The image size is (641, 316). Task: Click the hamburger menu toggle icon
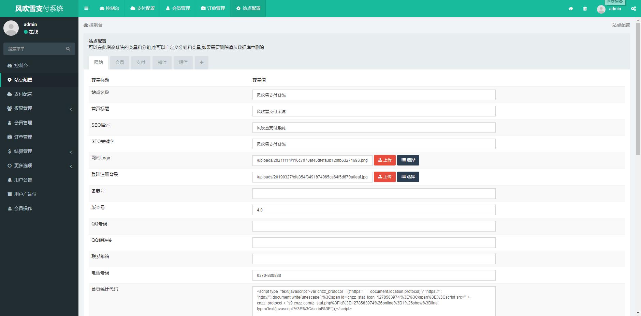pyautogui.click(x=86, y=9)
